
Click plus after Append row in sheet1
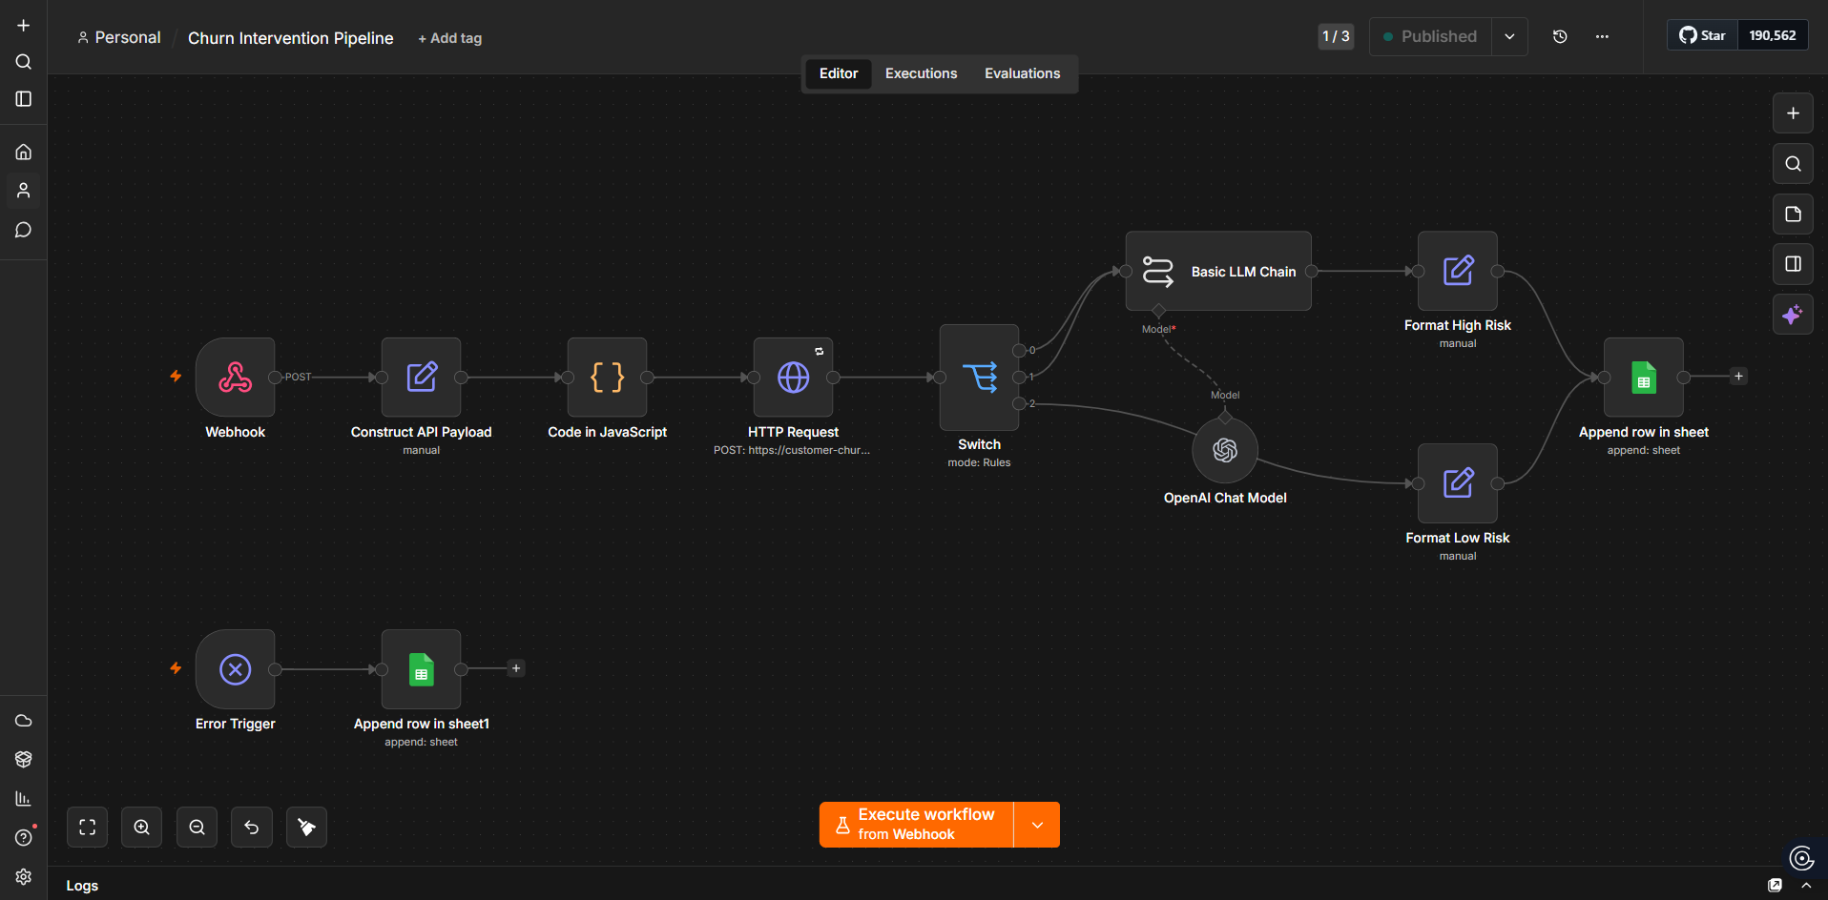coord(516,668)
